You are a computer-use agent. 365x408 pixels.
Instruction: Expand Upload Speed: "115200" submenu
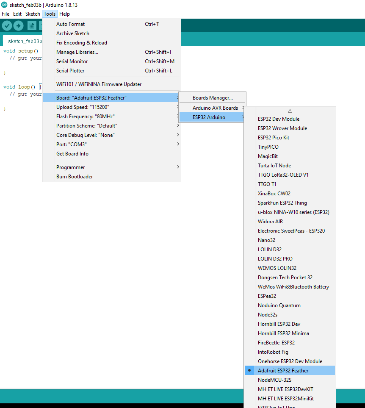pyautogui.click(x=111, y=107)
